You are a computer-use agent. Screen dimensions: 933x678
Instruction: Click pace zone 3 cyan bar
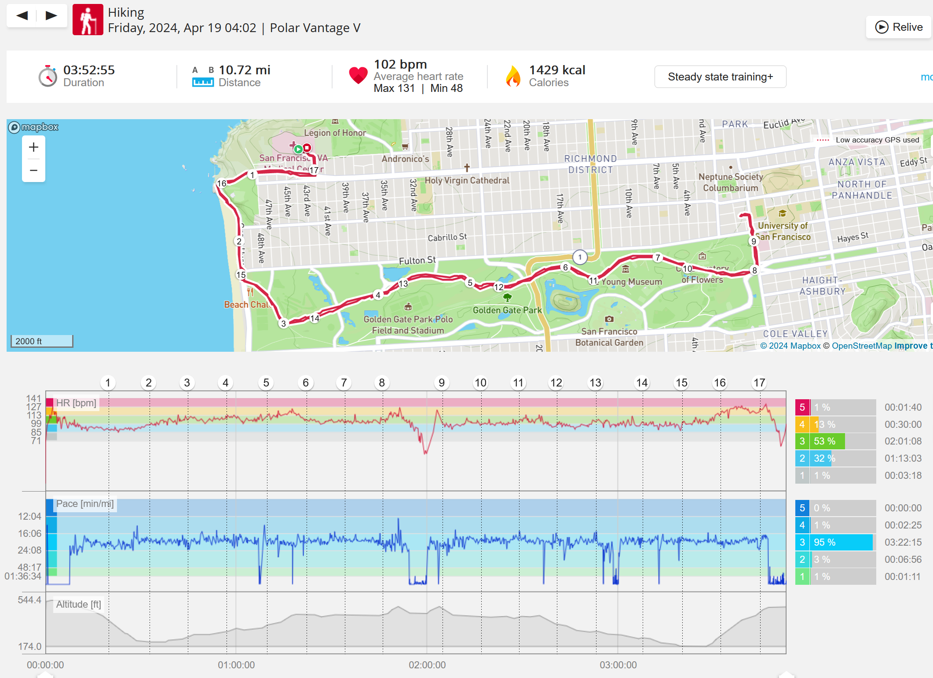pyautogui.click(x=841, y=542)
